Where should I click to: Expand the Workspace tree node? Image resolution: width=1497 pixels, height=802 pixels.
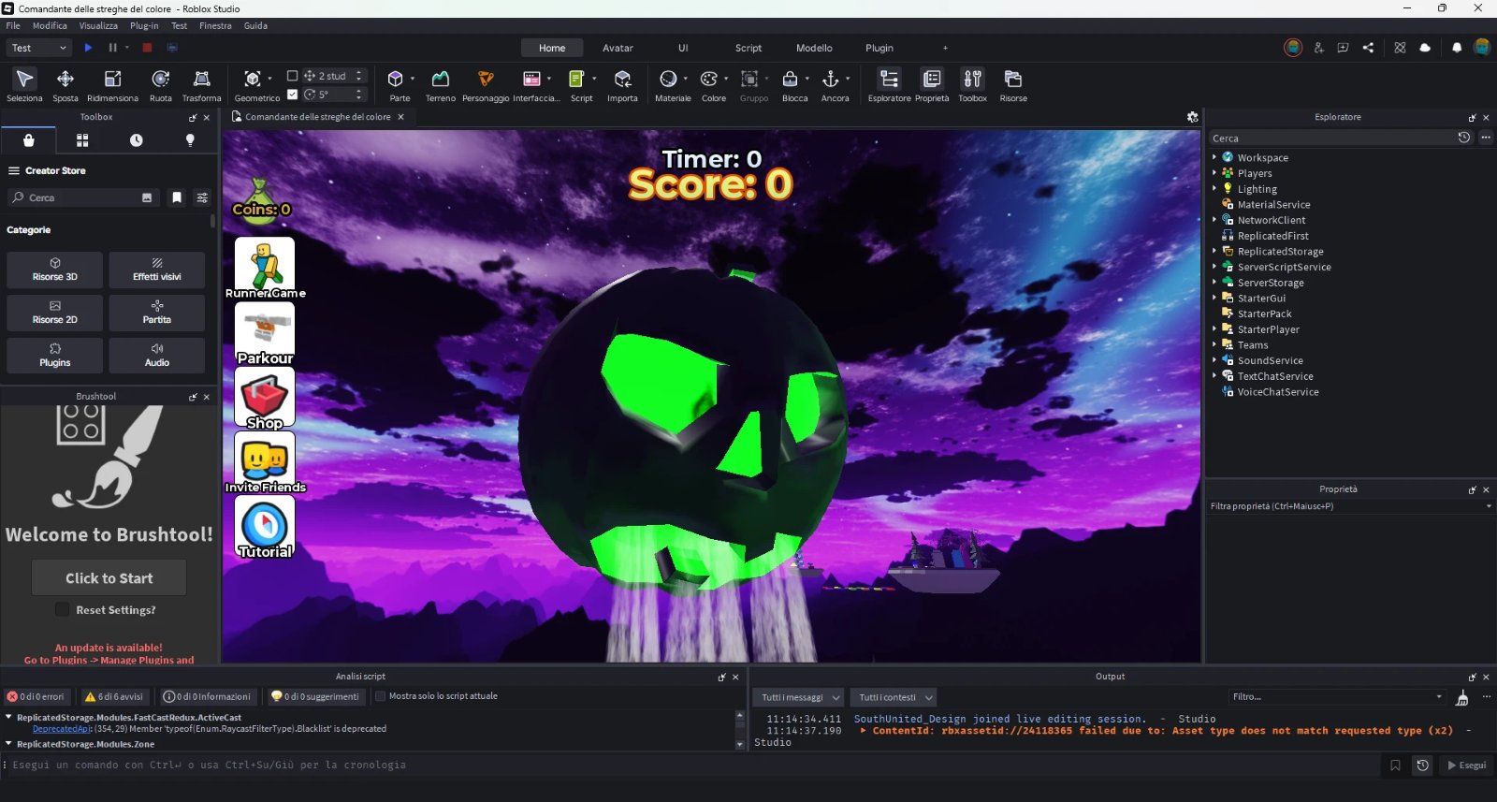tap(1214, 157)
